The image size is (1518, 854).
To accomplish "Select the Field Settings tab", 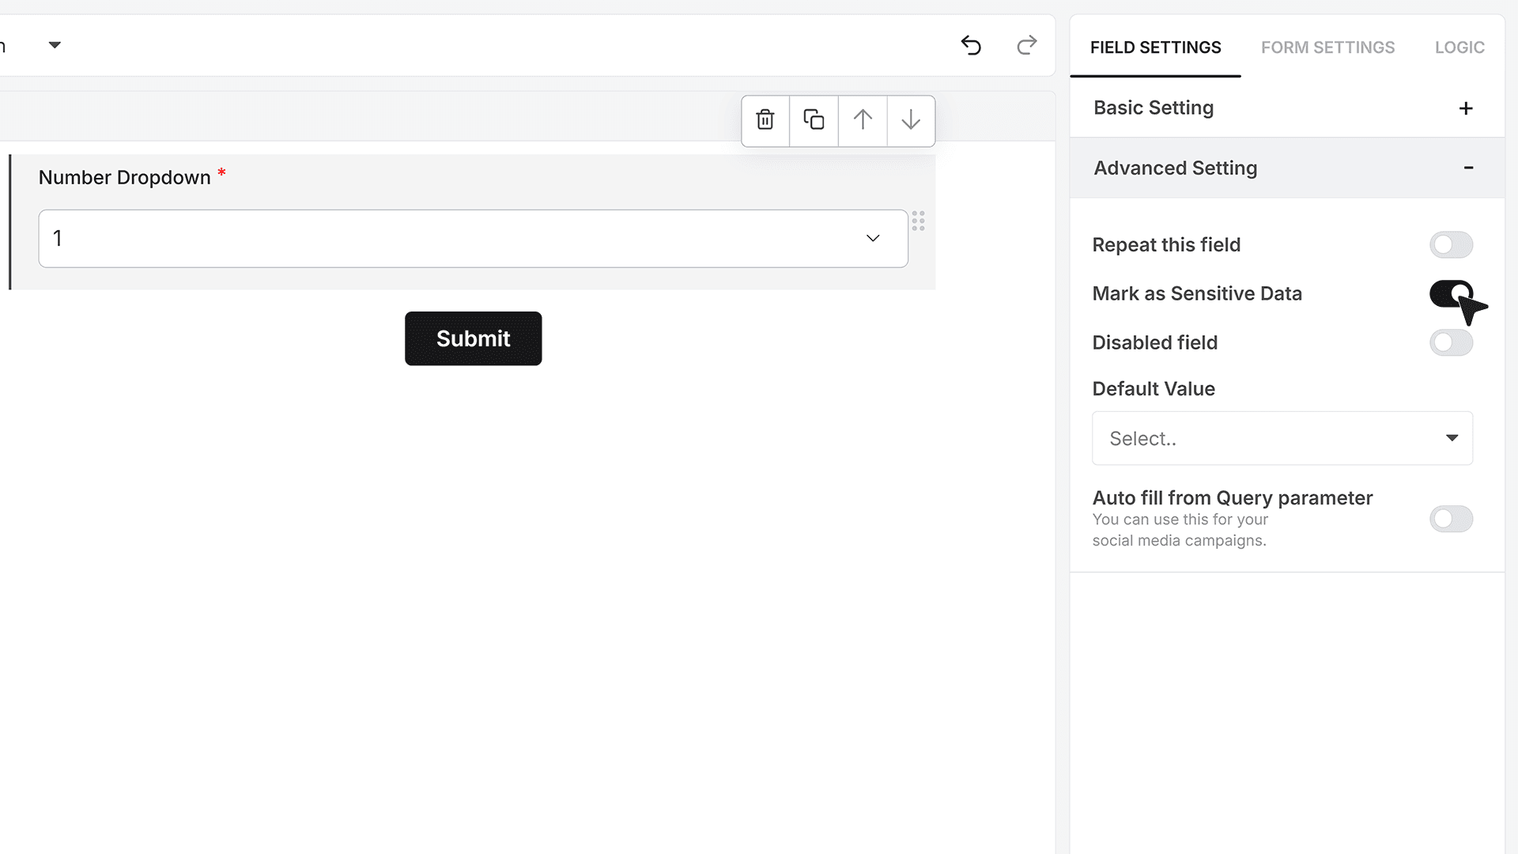I will point(1155,47).
